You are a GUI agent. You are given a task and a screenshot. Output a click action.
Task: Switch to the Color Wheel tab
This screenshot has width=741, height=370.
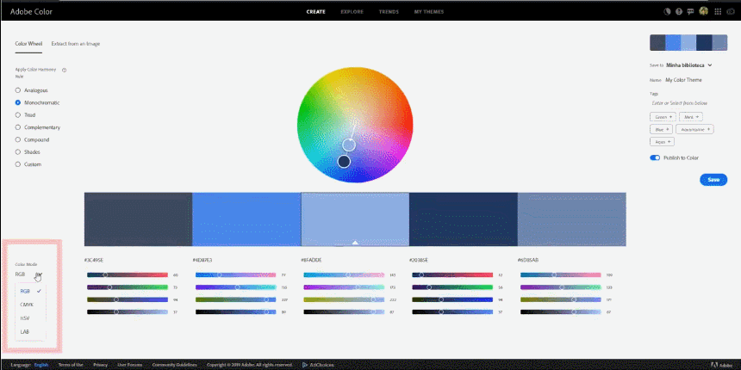28,43
